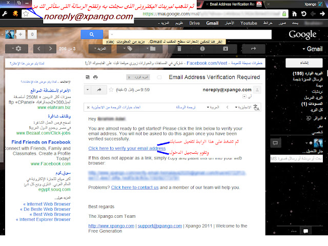Click the share plus button
328x246 pixels.
tap(20, 34)
